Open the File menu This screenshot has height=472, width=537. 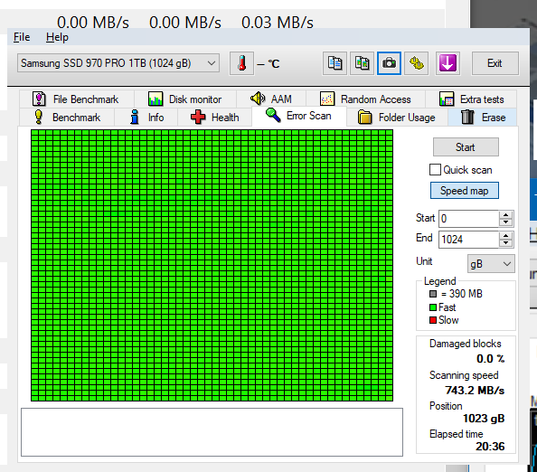[x=22, y=37]
